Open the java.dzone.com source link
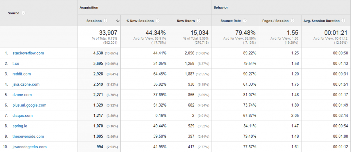The width and height of the screenshot is (351, 152). (26, 84)
